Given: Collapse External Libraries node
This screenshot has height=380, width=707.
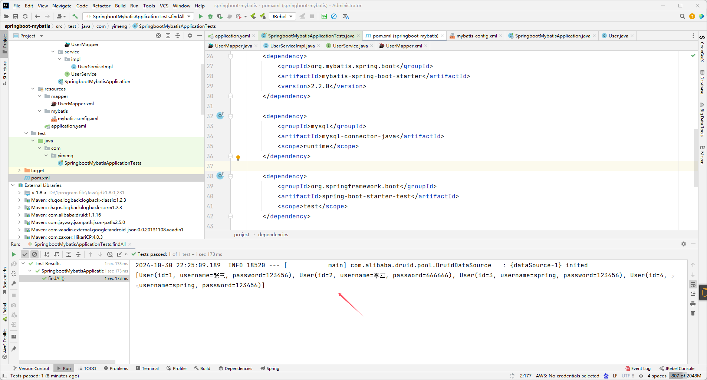Looking at the screenshot, I should click(13, 185).
